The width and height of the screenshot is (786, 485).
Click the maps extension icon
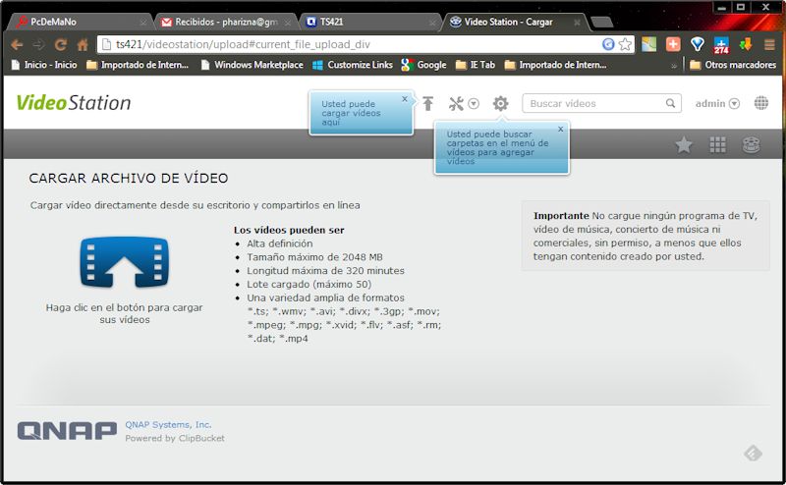click(648, 44)
